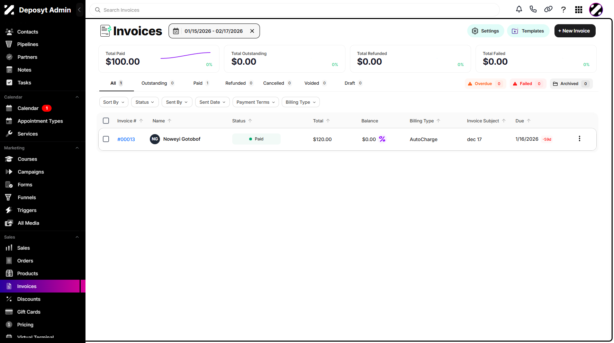This screenshot has height=343, width=614.
Task: Click the user profile avatar
Action: [596, 10]
